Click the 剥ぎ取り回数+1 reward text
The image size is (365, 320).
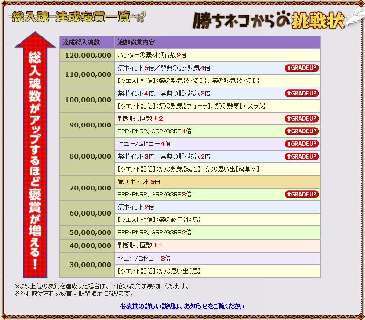pos(139,245)
